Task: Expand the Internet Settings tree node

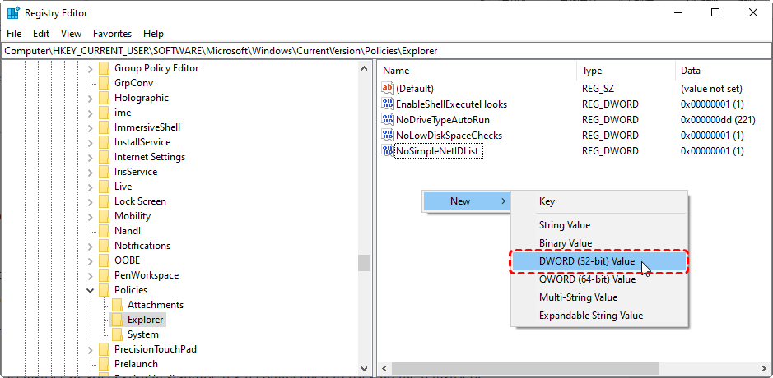Action: point(90,157)
